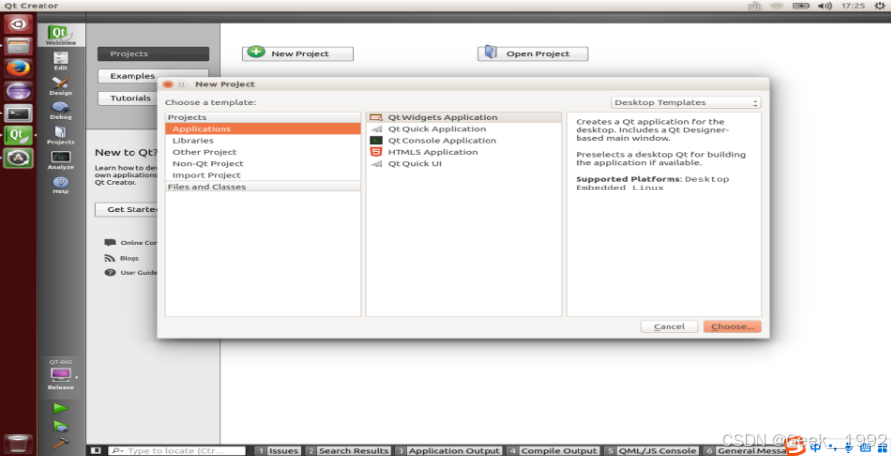
Task: Click the Type to locate input field
Action: pyautogui.click(x=177, y=451)
